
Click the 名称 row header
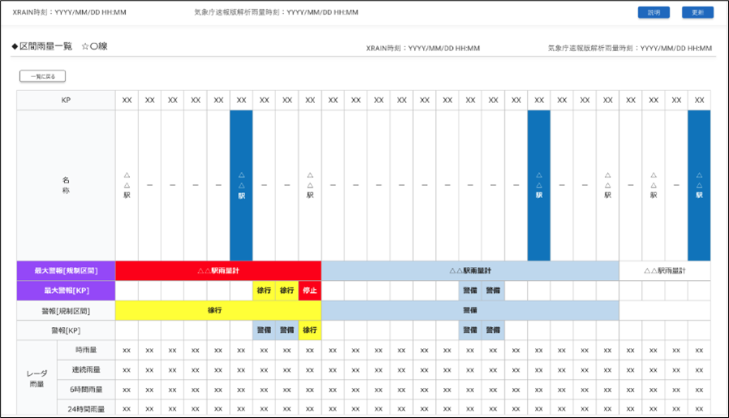(x=66, y=185)
